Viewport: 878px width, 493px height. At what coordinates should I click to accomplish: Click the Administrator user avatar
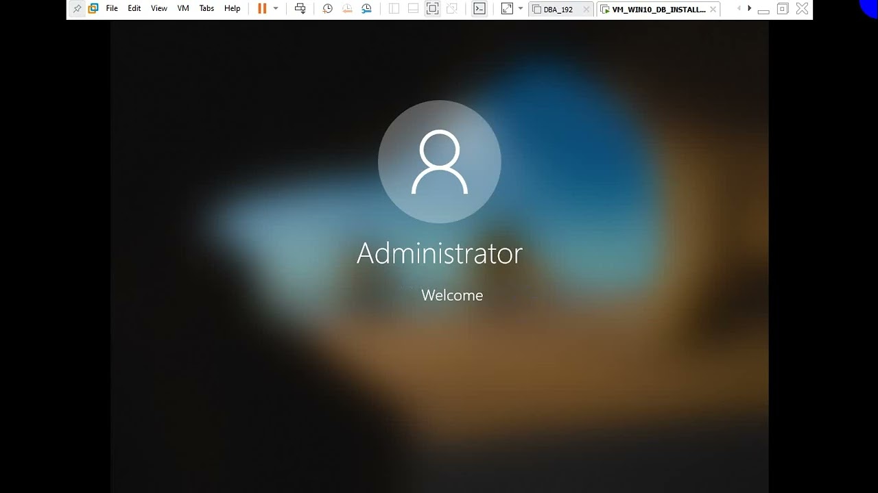(x=439, y=162)
